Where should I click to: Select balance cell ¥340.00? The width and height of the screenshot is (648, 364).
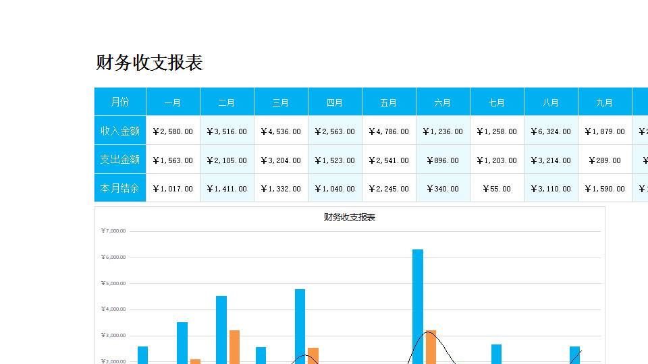coord(443,188)
